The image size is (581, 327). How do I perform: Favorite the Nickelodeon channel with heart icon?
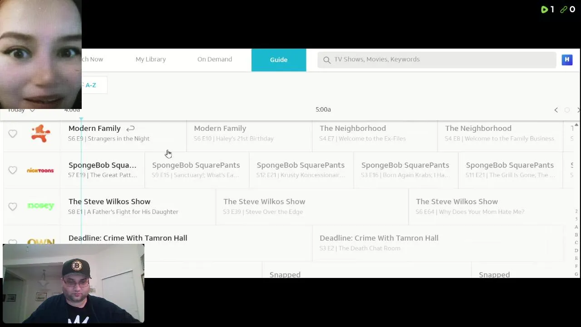13,134
